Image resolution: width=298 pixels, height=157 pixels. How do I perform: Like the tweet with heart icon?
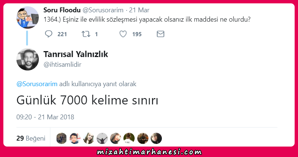pyautogui.click(x=123, y=34)
